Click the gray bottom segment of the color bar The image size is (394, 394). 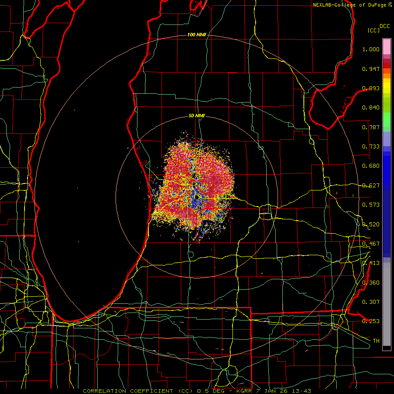[x=387, y=304]
